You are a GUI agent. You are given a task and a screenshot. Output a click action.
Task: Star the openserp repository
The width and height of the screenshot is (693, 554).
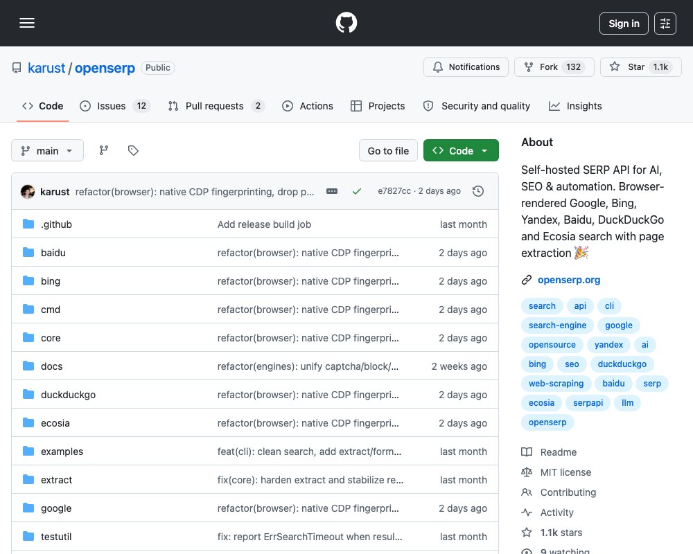coord(641,67)
